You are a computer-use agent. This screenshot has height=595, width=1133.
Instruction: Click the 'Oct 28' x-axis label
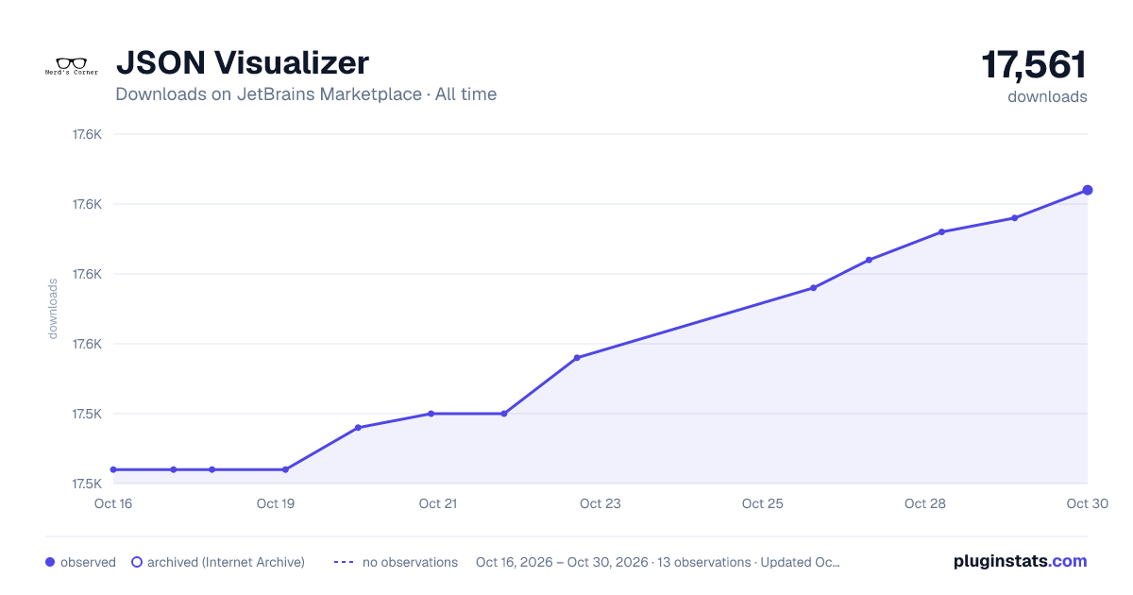925,503
